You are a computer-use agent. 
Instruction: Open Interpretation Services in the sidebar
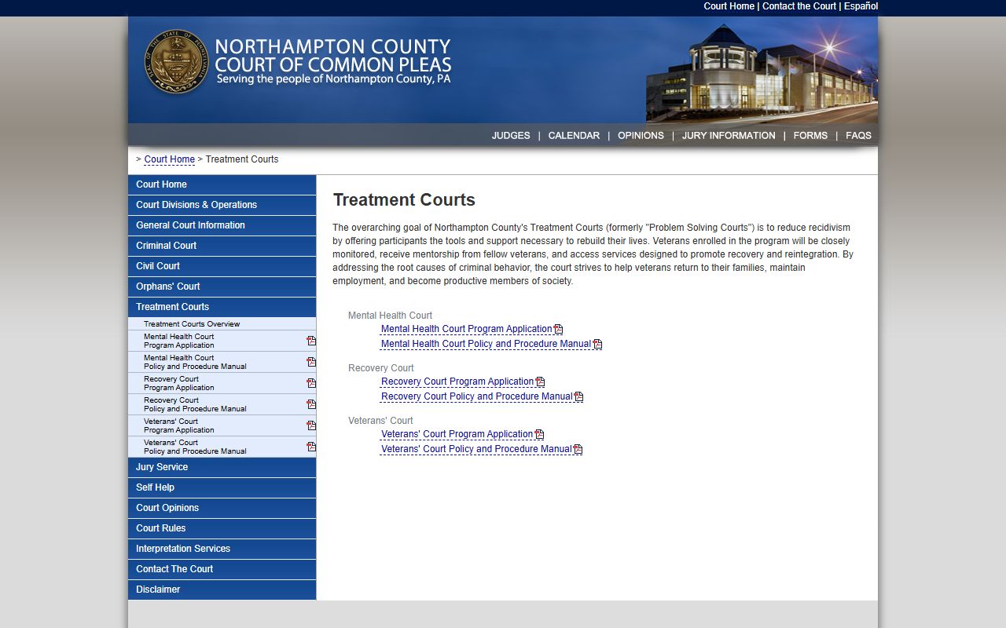(x=222, y=549)
